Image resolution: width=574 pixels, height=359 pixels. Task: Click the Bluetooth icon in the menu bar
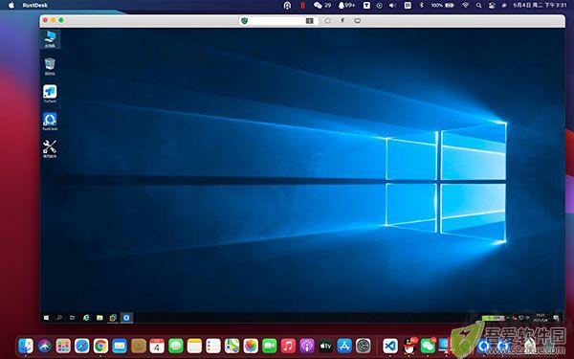[x=421, y=5]
